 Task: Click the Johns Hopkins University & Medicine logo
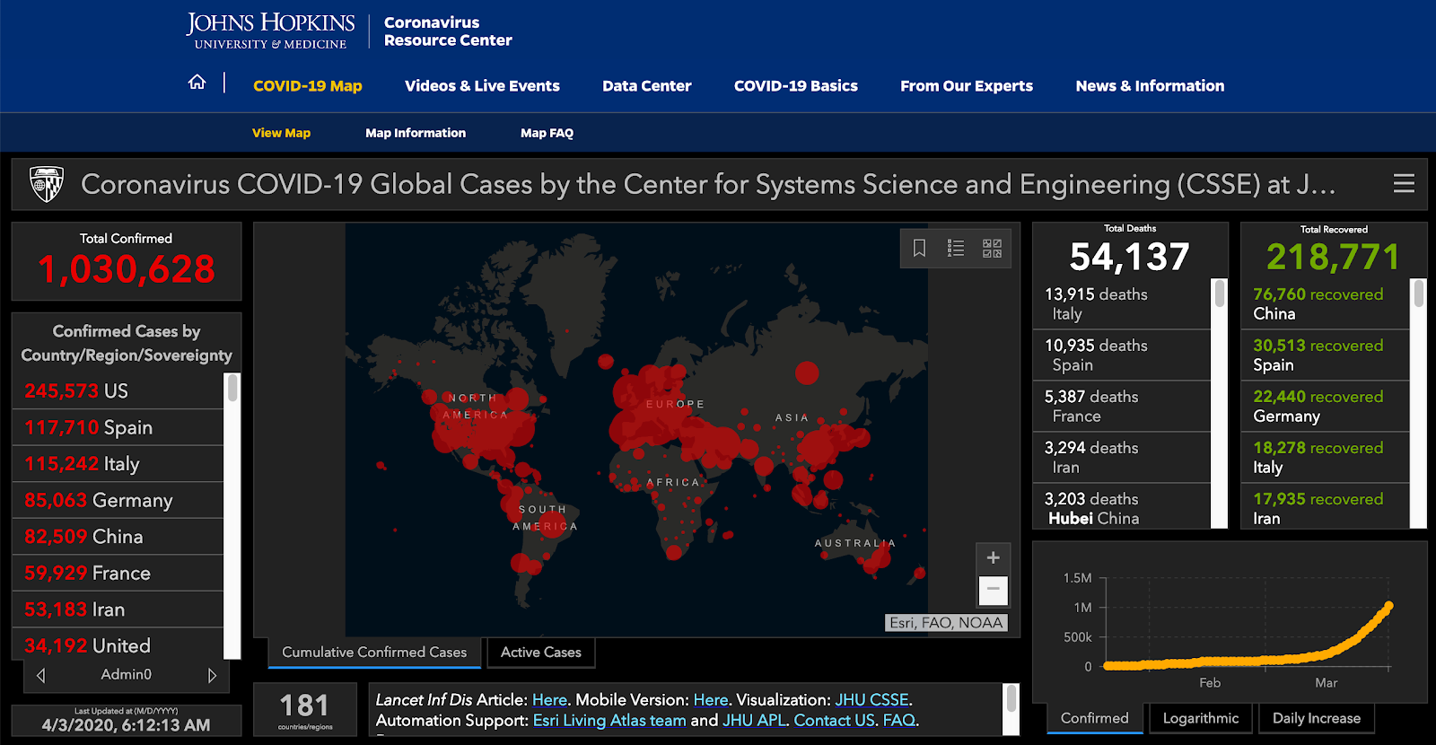(x=270, y=31)
